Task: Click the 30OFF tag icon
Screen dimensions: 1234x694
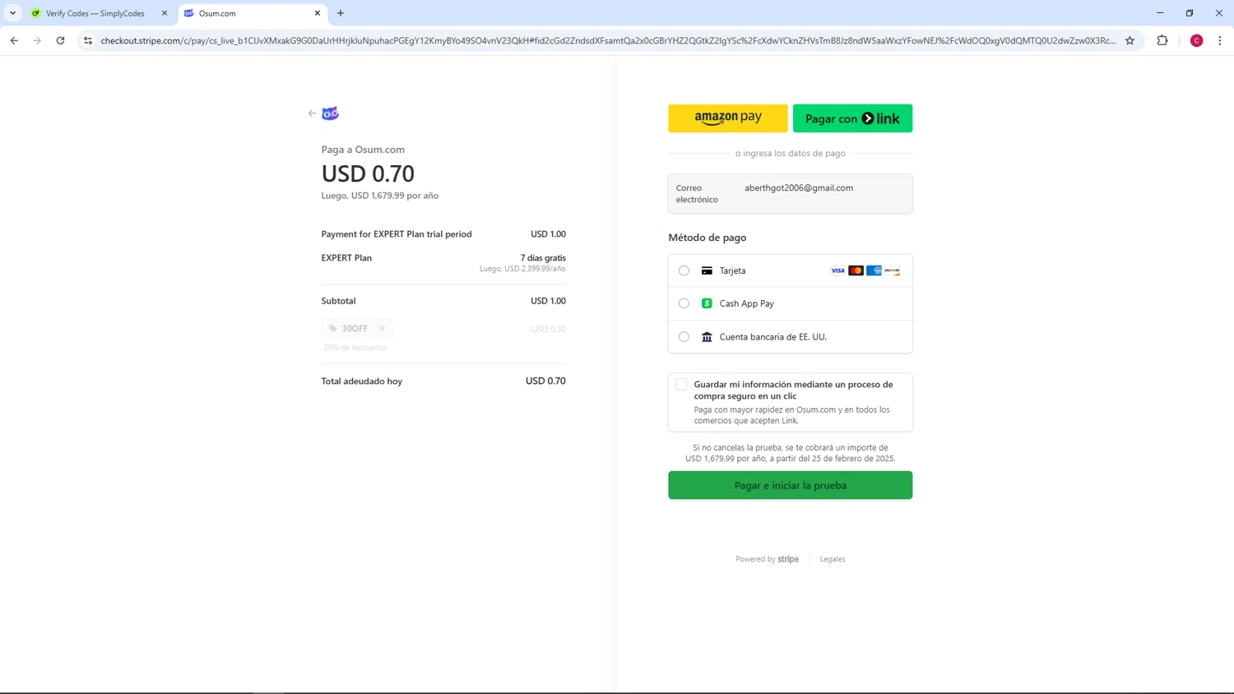Action: (x=333, y=328)
